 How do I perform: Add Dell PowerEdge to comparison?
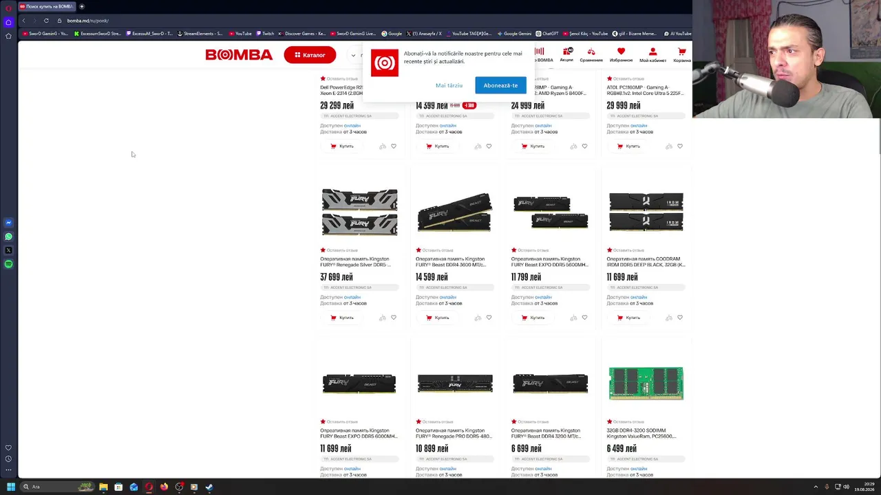click(383, 146)
